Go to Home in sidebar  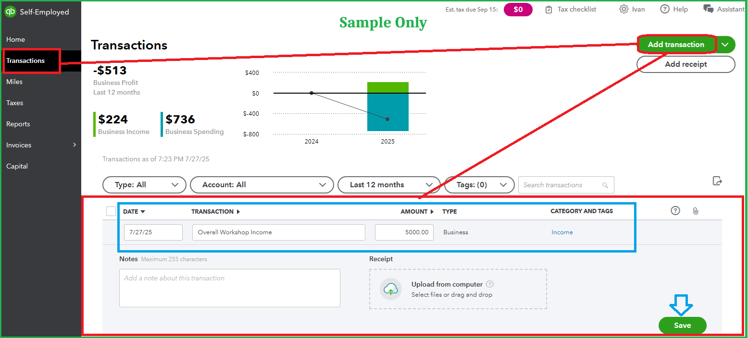(15, 39)
